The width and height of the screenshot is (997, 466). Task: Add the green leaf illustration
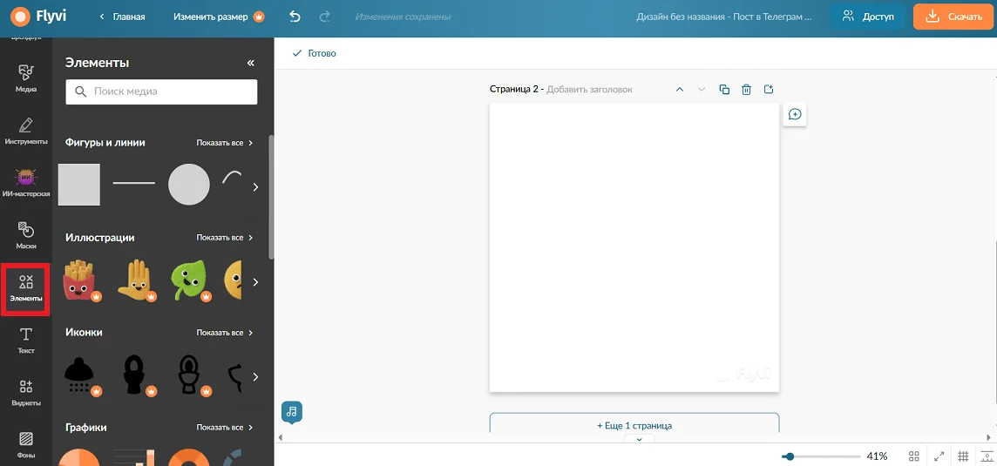(191, 280)
